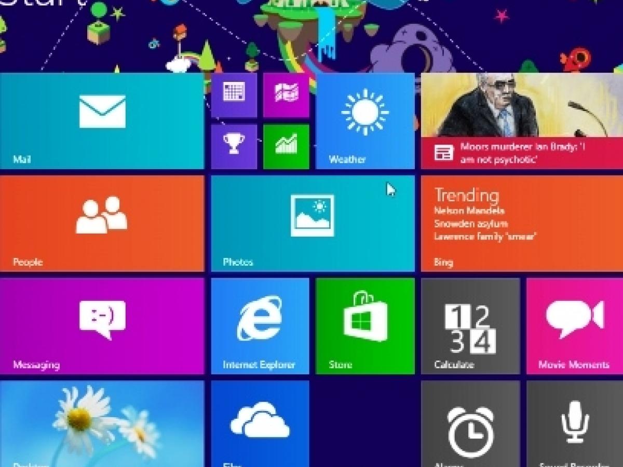Open the Bing Trending tile

(x=519, y=224)
